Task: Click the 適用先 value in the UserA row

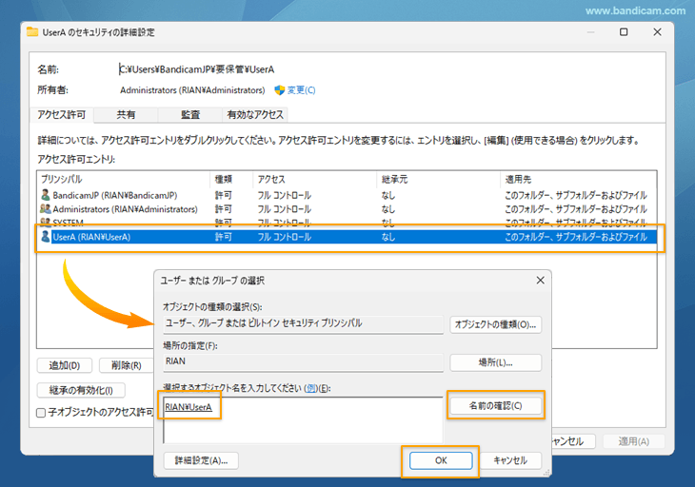Action: (x=576, y=237)
